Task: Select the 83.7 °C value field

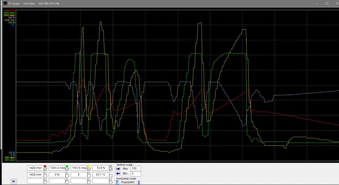Action: 101,174
